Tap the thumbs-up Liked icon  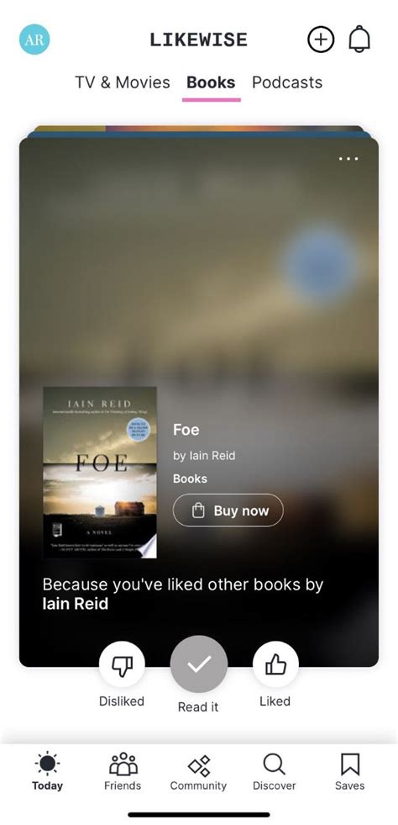[275, 664]
